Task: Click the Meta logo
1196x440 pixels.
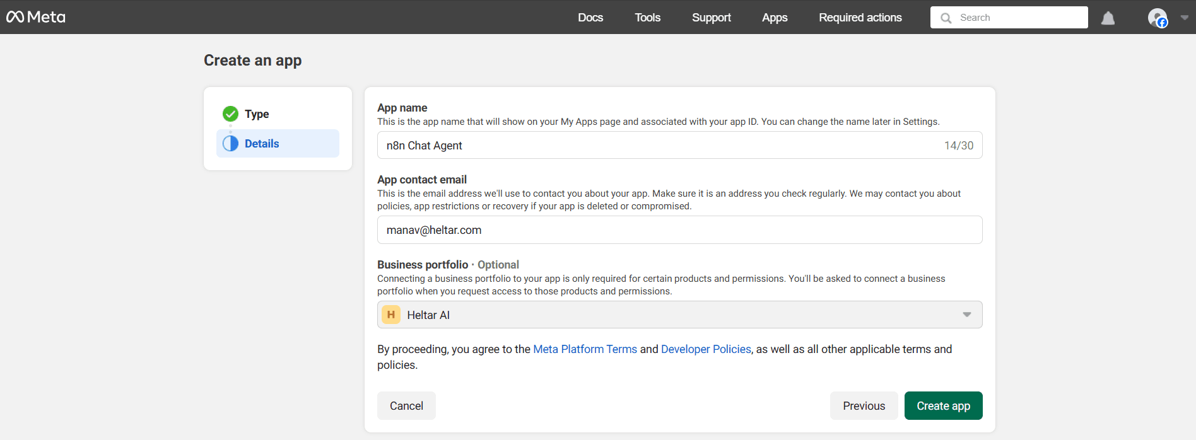Action: coord(36,17)
